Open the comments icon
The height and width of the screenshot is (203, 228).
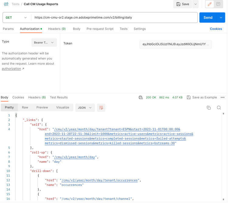(x=218, y=4)
